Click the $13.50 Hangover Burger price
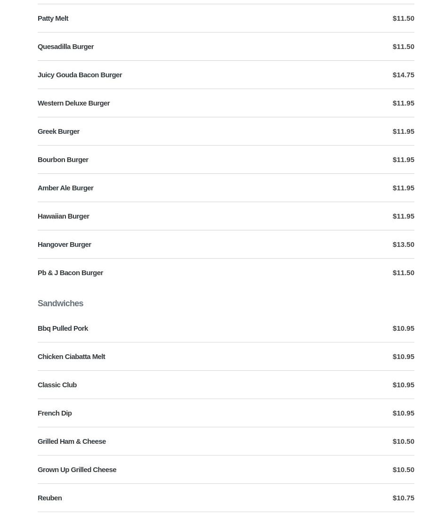Viewport: 445px width, 522px height. (x=403, y=245)
